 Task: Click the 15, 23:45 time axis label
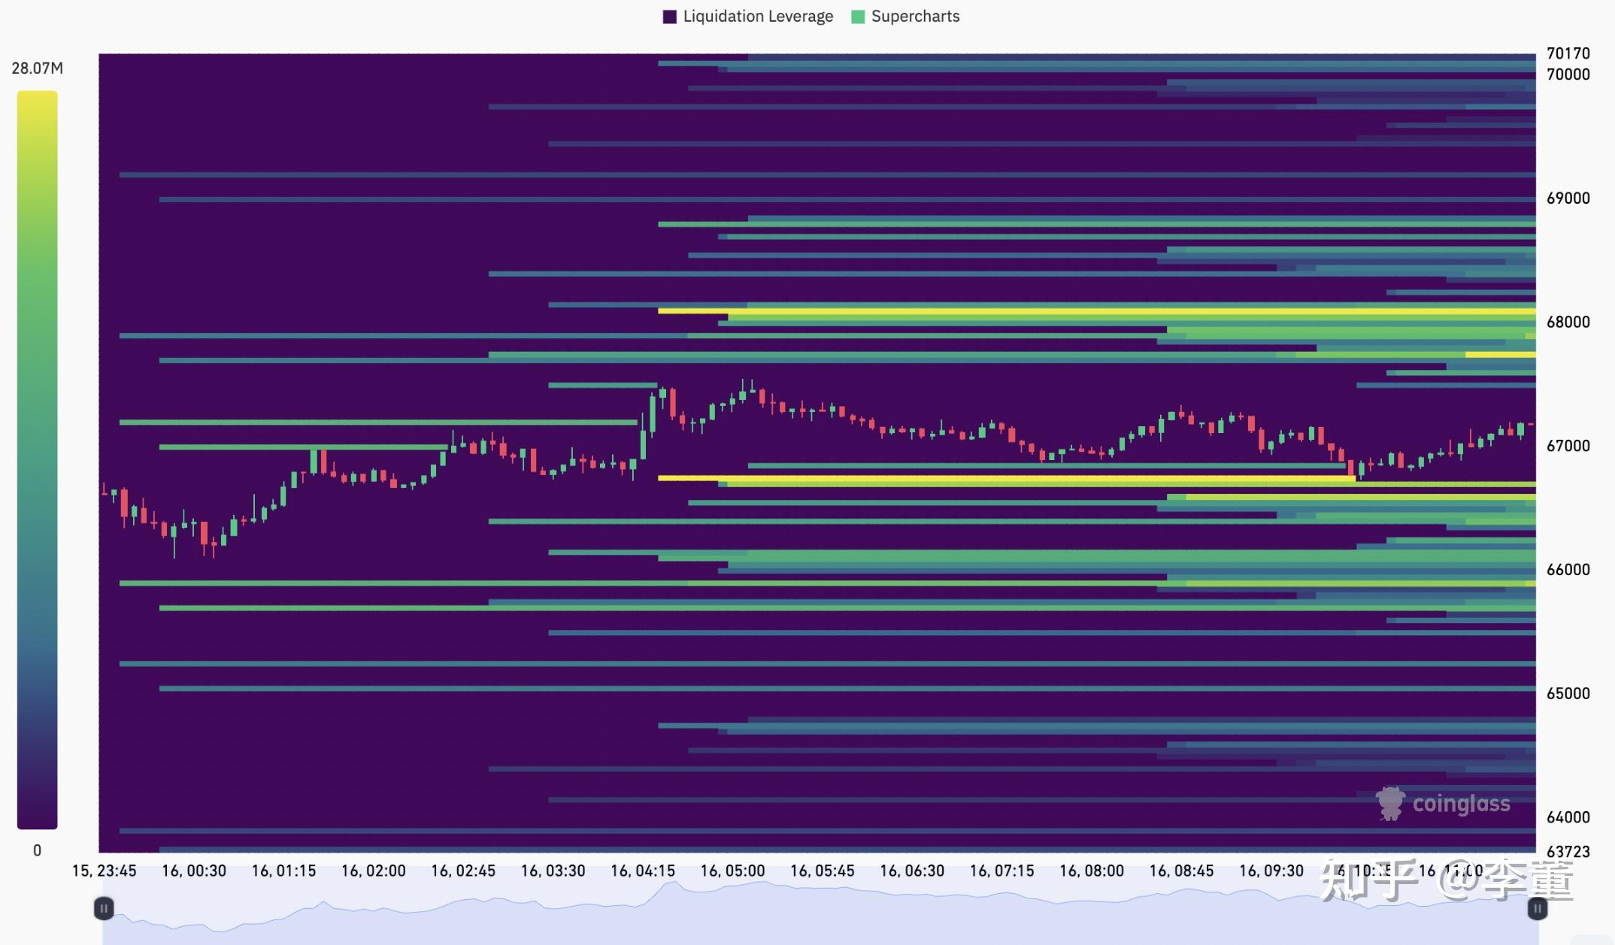(x=105, y=871)
